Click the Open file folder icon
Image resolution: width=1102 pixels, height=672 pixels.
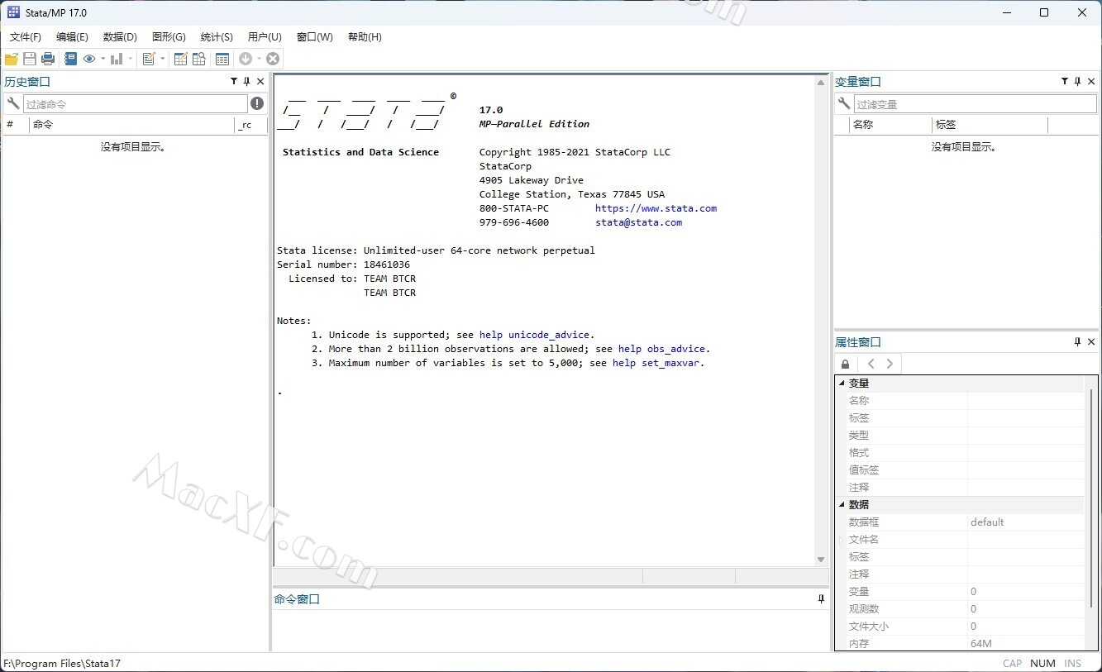pos(12,59)
